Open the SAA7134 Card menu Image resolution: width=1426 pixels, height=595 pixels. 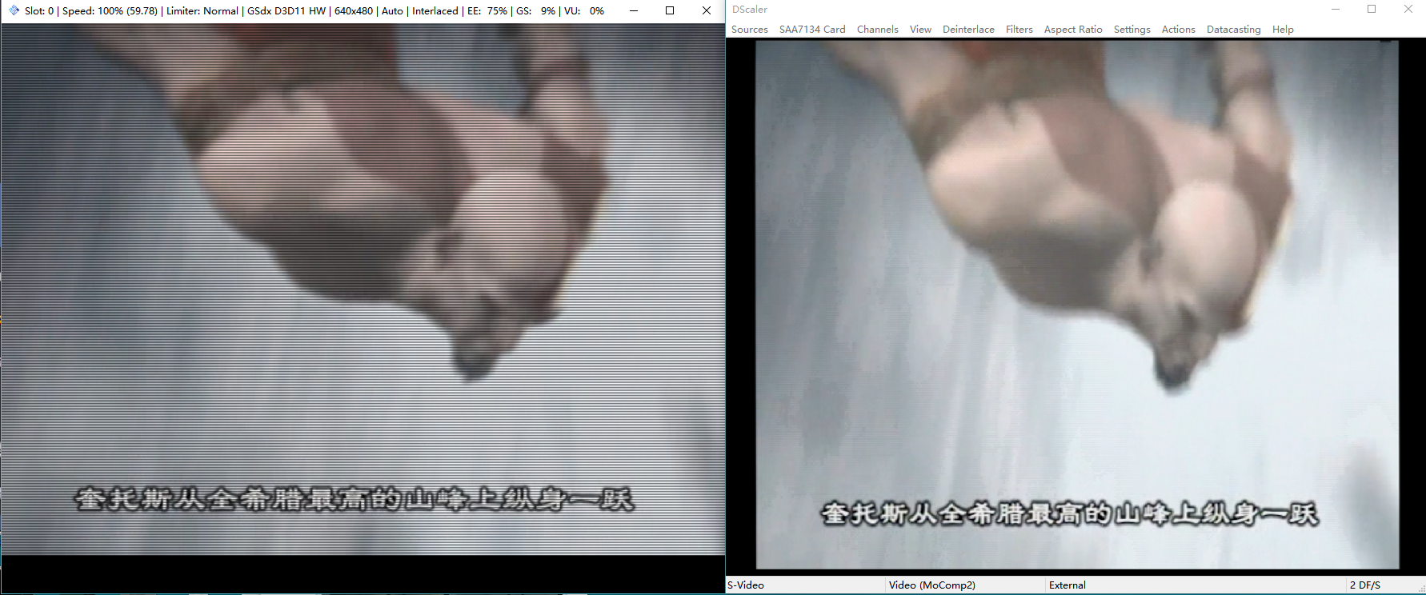[812, 30]
